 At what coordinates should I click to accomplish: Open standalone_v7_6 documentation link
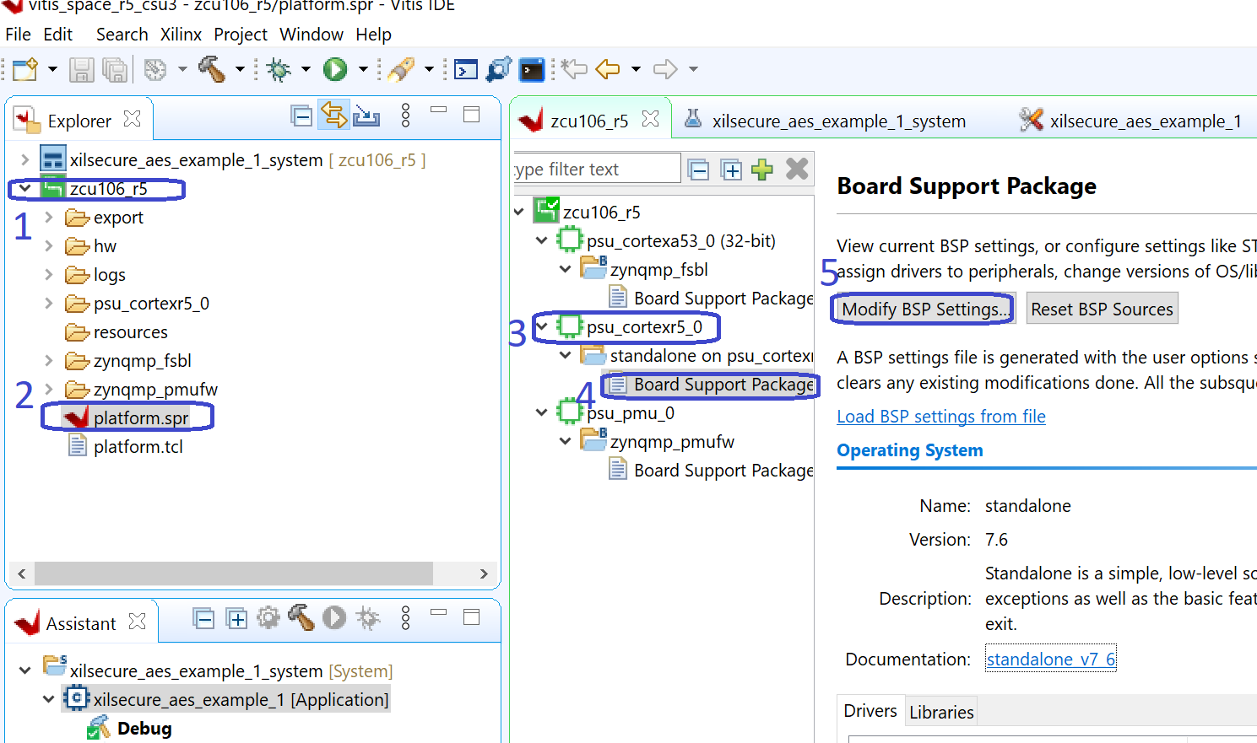(1051, 659)
